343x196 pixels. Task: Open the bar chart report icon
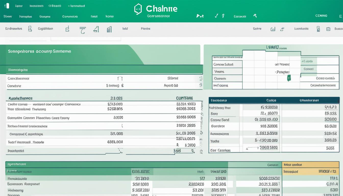tap(109, 29)
